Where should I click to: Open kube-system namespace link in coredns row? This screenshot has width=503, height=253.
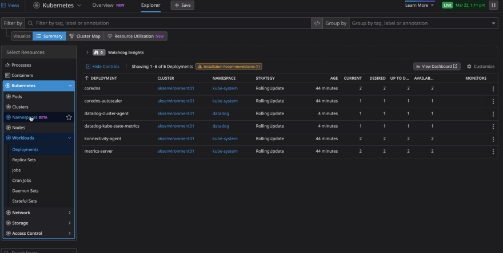click(225, 88)
